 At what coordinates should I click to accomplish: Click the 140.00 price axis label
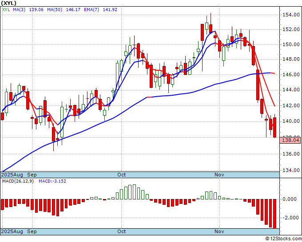tap(291, 121)
